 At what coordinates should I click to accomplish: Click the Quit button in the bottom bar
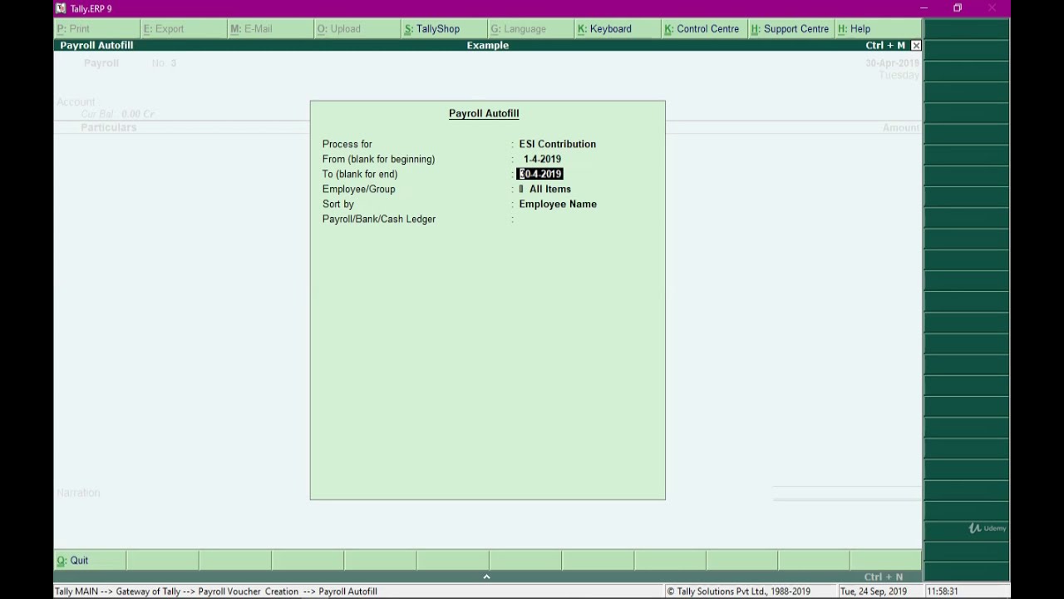[x=90, y=561]
